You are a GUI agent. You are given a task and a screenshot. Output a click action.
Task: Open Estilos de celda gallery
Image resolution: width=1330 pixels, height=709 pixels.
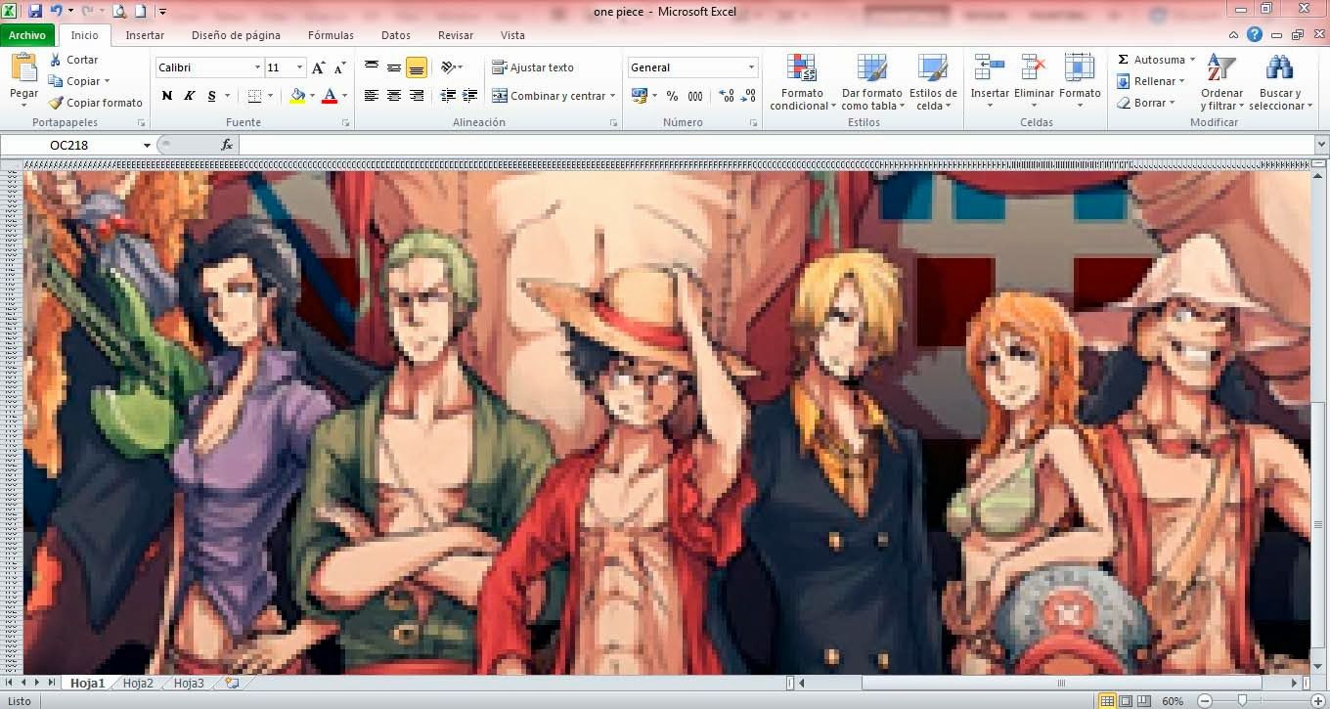point(933,82)
